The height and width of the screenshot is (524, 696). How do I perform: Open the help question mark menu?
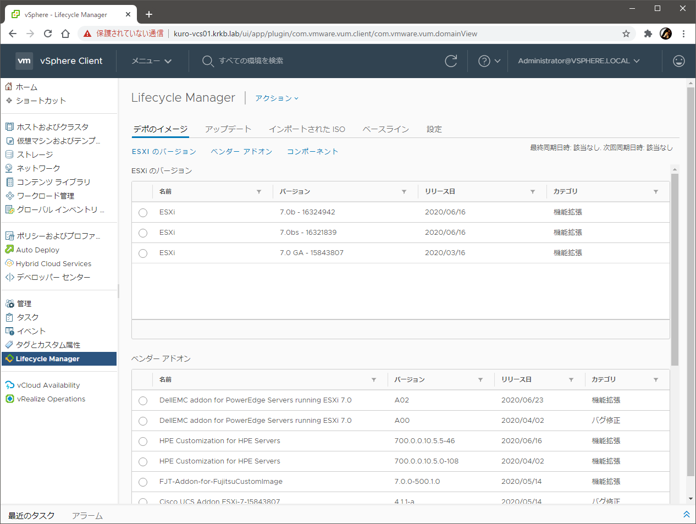[x=489, y=61]
